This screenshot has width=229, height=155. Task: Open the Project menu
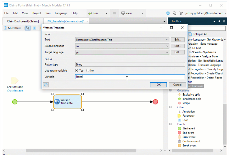37,13
